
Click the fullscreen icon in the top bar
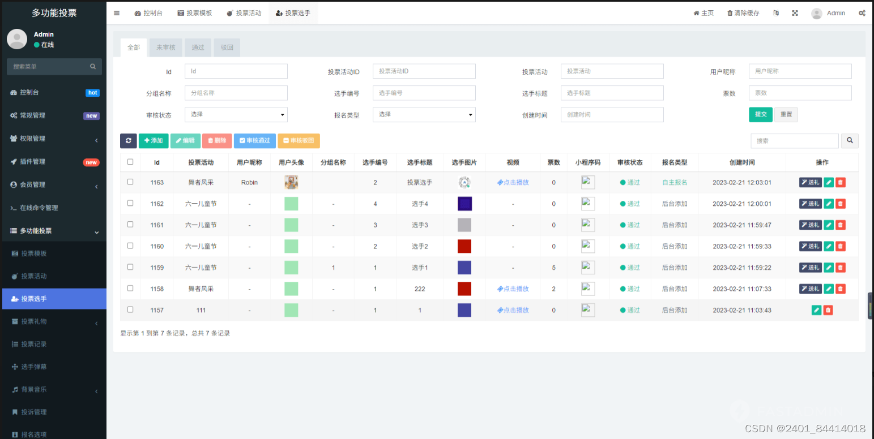point(795,12)
